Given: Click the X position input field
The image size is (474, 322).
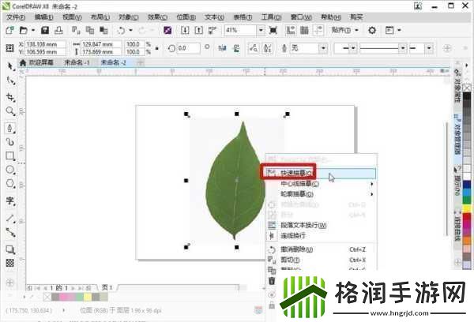Looking at the screenshot, I should point(45,44).
